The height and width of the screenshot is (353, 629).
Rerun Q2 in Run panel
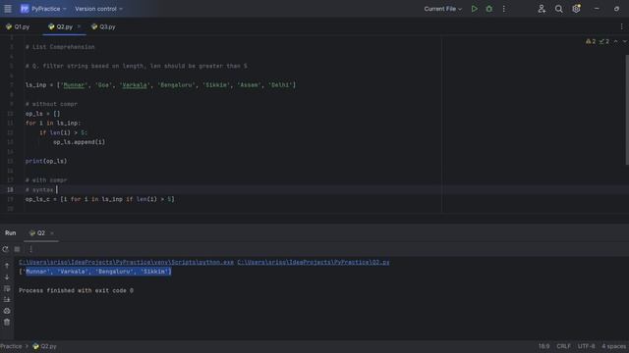click(x=5, y=249)
